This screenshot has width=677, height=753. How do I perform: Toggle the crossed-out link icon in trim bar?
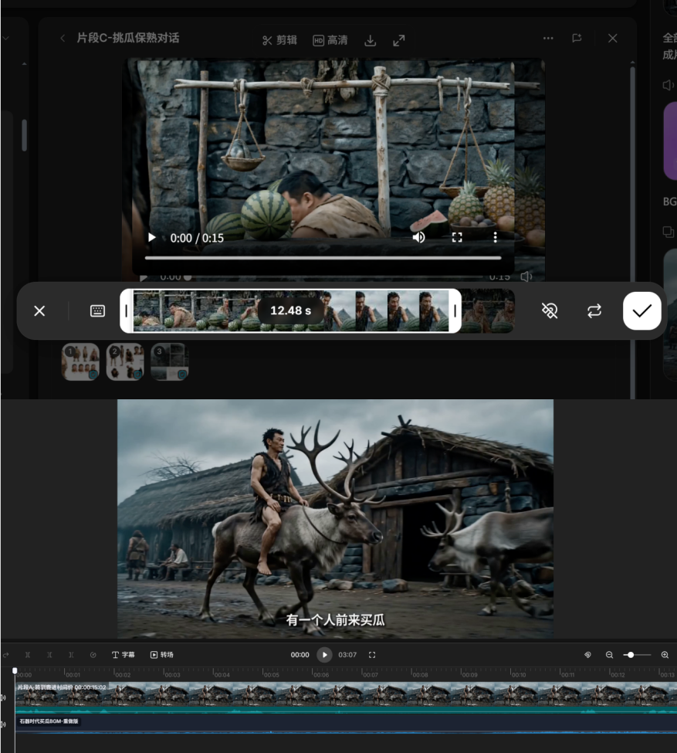[550, 310]
